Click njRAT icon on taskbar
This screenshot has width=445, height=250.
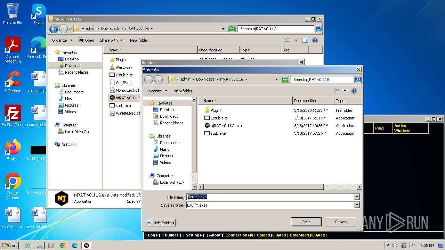point(86,245)
